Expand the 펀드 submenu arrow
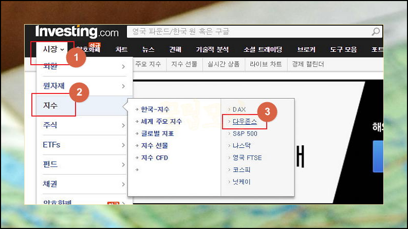The height and width of the screenshot is (229, 408). (x=123, y=164)
